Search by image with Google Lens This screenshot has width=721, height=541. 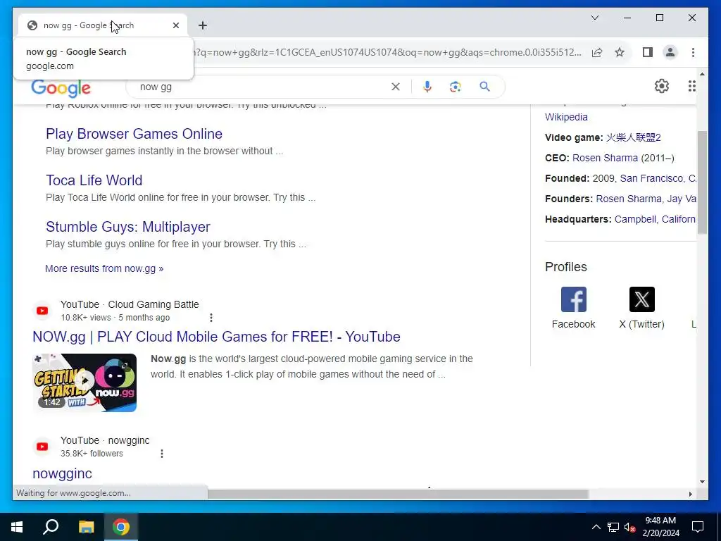456,87
